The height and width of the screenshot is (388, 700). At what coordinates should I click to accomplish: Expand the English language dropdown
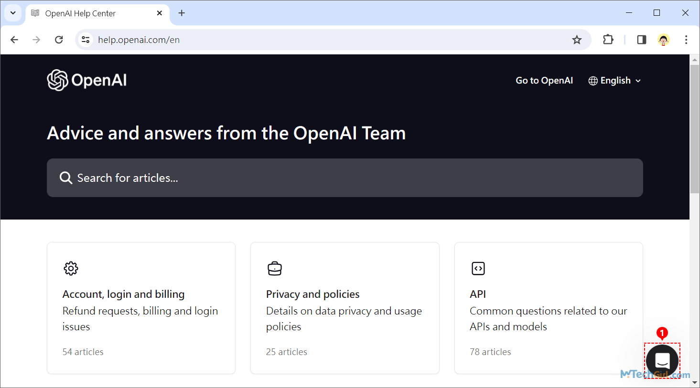click(x=615, y=81)
